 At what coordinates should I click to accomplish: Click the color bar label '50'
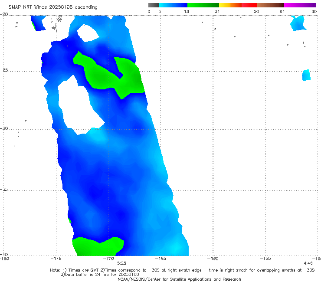(256, 11)
